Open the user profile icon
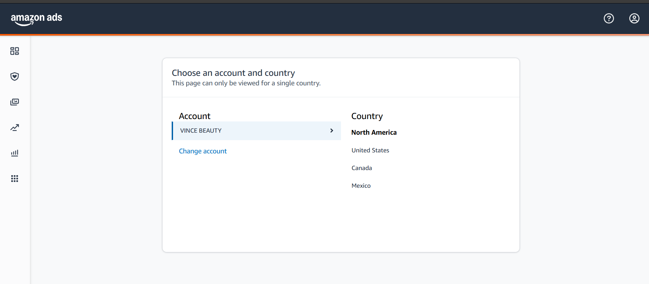Viewport: 649px width, 284px height. pyautogui.click(x=634, y=18)
